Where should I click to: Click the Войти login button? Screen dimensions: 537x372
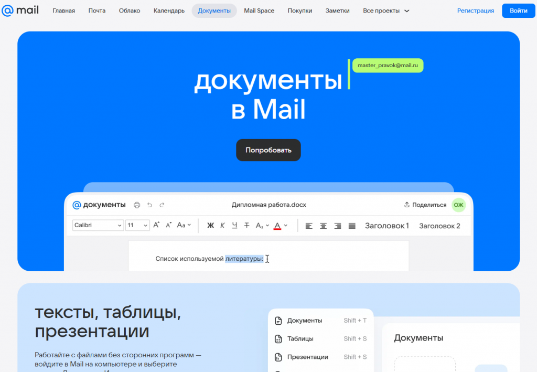518,10
